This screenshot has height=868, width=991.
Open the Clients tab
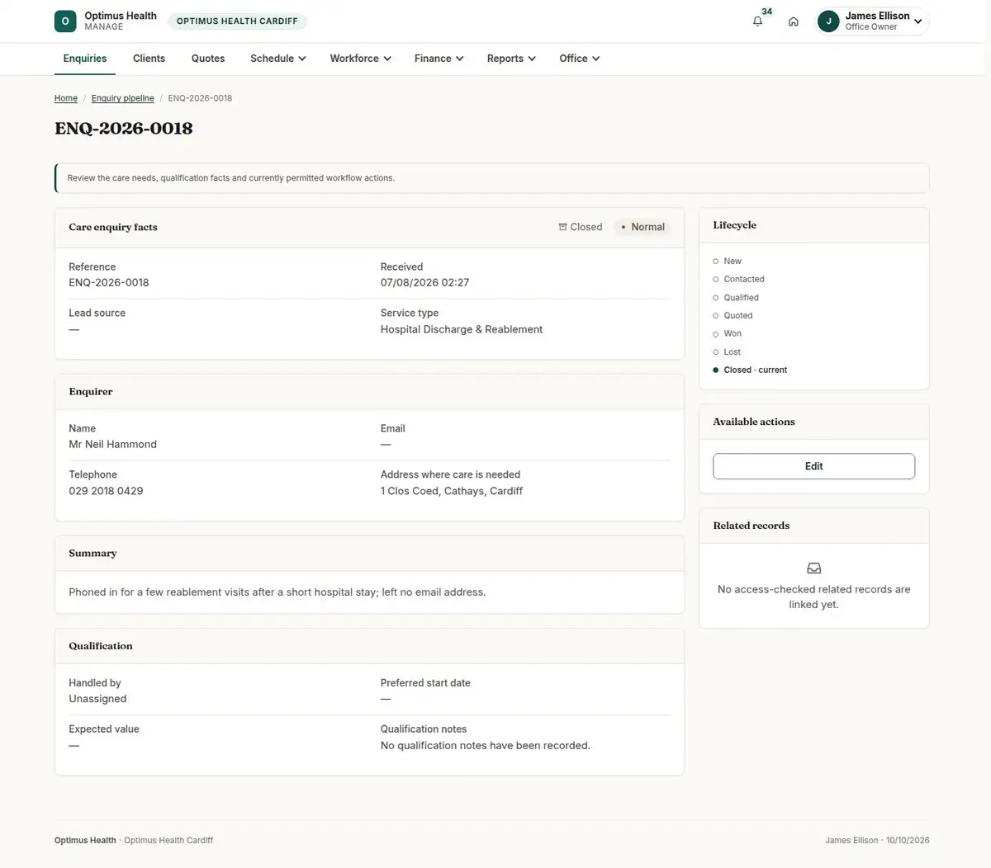pos(149,59)
